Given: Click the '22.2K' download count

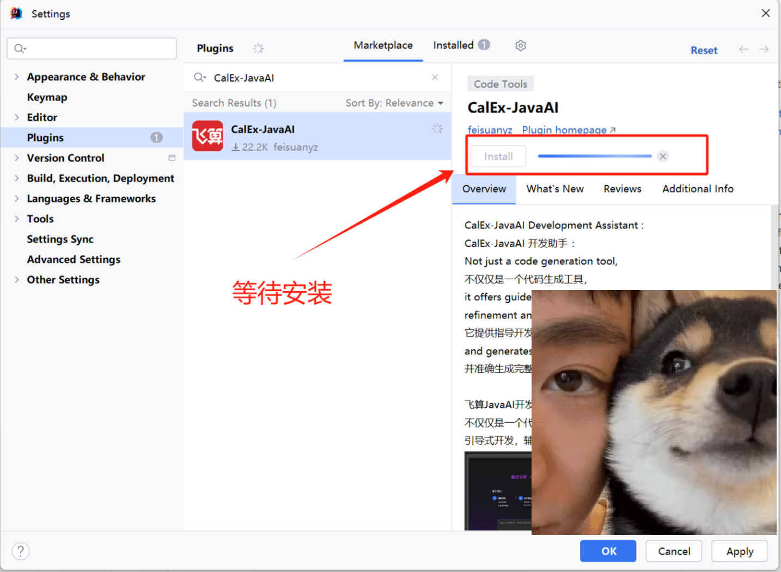Looking at the screenshot, I should click(x=255, y=147).
